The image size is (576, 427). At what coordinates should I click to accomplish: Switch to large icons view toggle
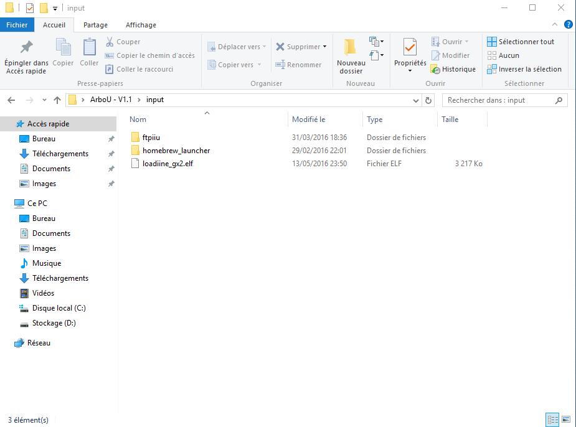pos(566,420)
